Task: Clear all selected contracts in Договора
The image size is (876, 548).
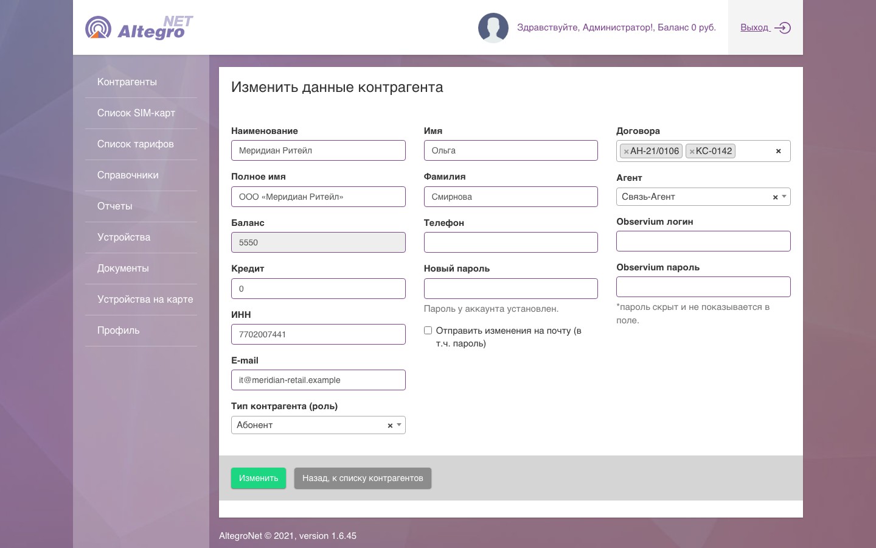Action: [x=778, y=151]
